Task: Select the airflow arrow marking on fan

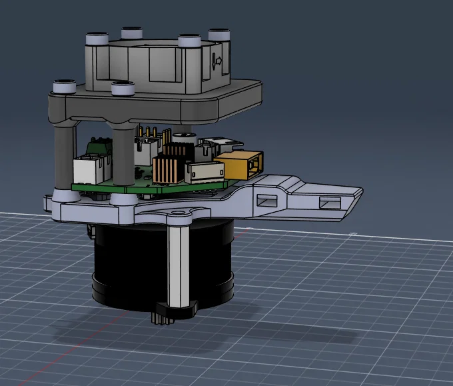Action: [x=217, y=61]
